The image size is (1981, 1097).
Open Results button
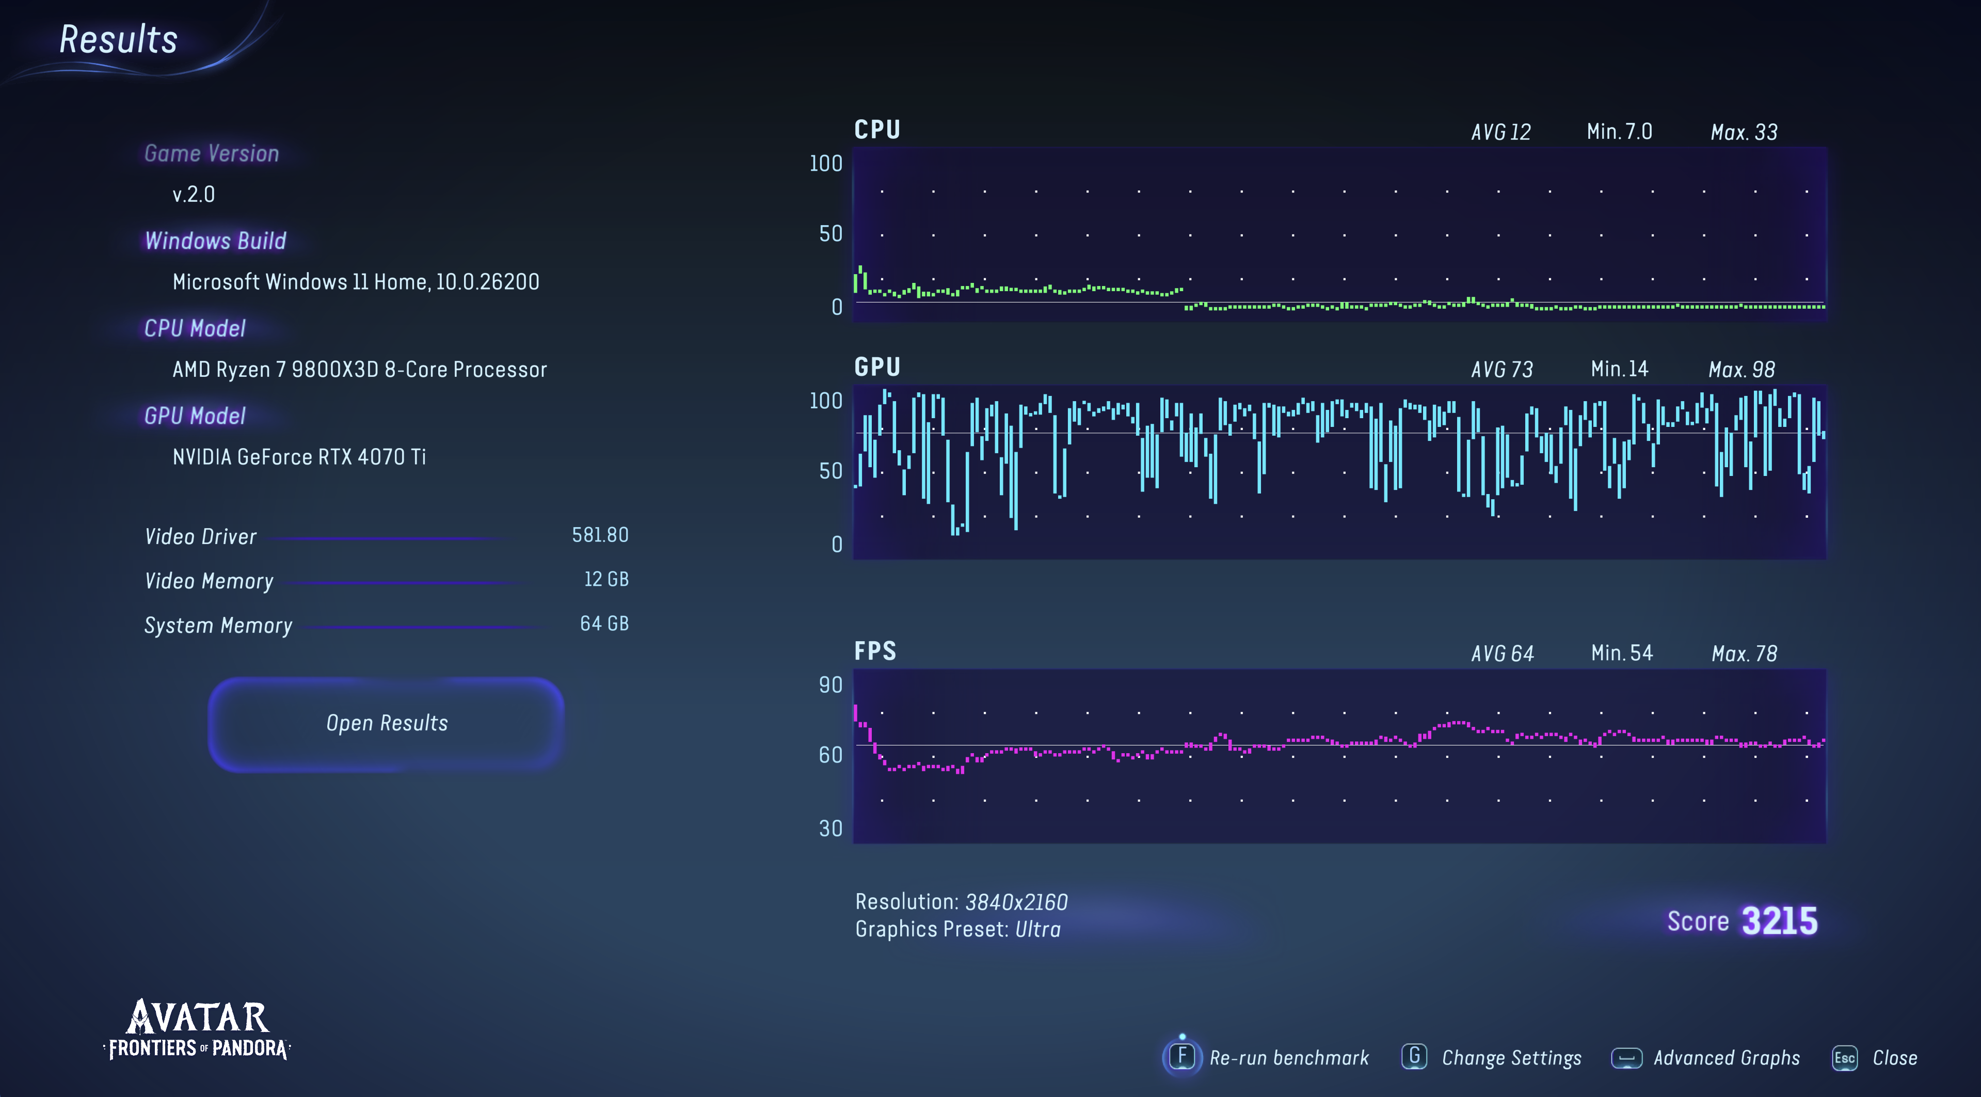click(386, 723)
